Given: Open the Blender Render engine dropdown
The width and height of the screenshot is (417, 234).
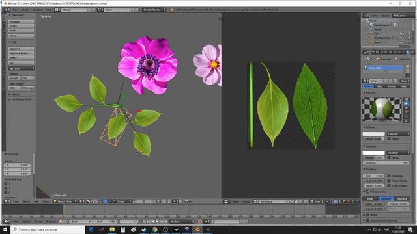Looking at the screenshot, I should tap(154, 10).
